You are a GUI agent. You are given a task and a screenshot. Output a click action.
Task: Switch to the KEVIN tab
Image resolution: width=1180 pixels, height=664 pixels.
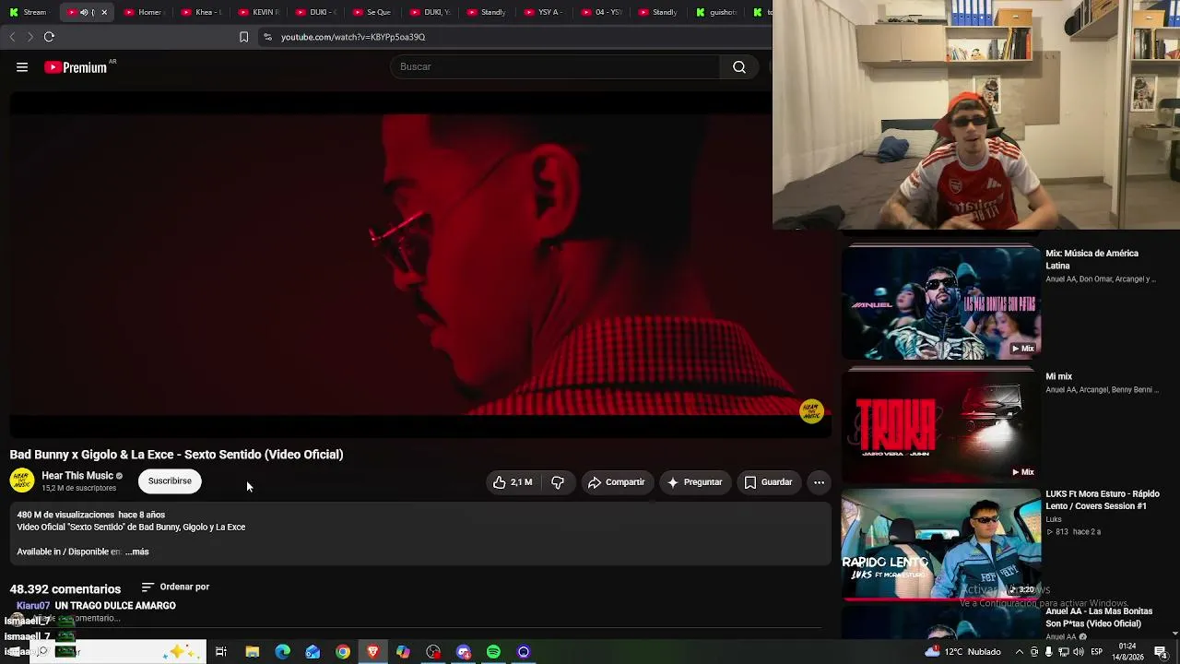(259, 12)
